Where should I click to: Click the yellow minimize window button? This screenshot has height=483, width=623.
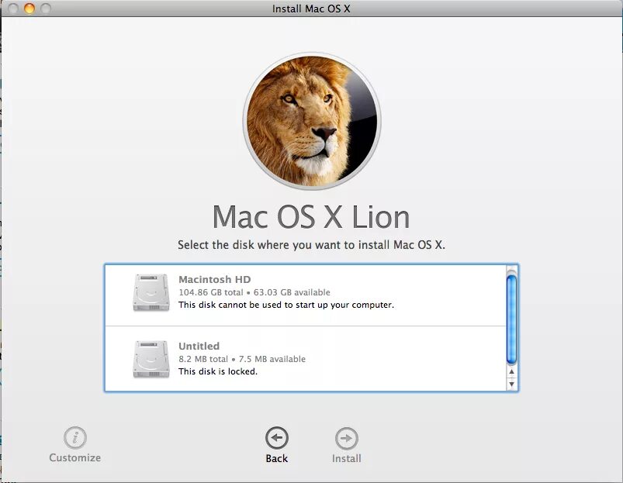[x=29, y=8]
